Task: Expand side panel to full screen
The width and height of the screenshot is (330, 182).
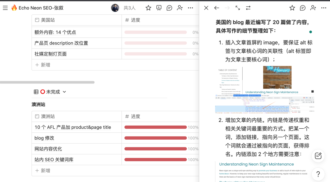Action: click(238, 8)
